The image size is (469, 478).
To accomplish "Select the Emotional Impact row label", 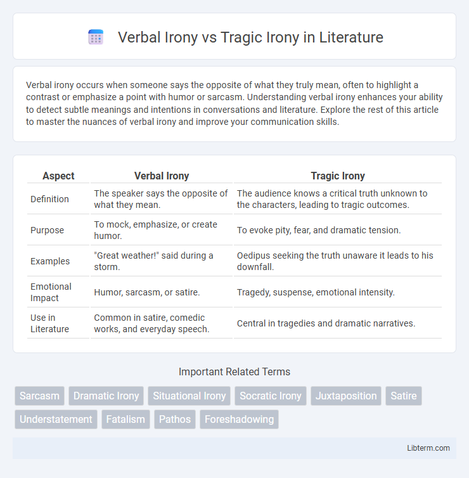I will (x=51, y=292).
